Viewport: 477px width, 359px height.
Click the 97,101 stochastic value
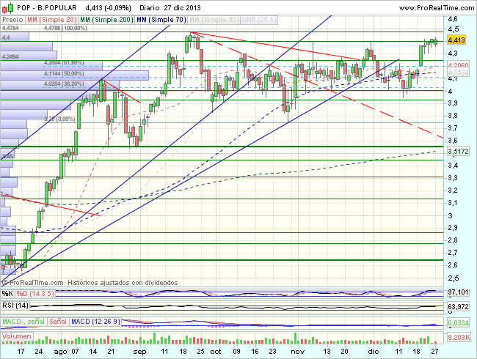coord(458,292)
